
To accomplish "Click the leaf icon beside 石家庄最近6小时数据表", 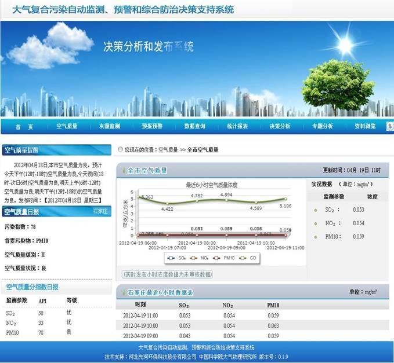I will (122, 291).
